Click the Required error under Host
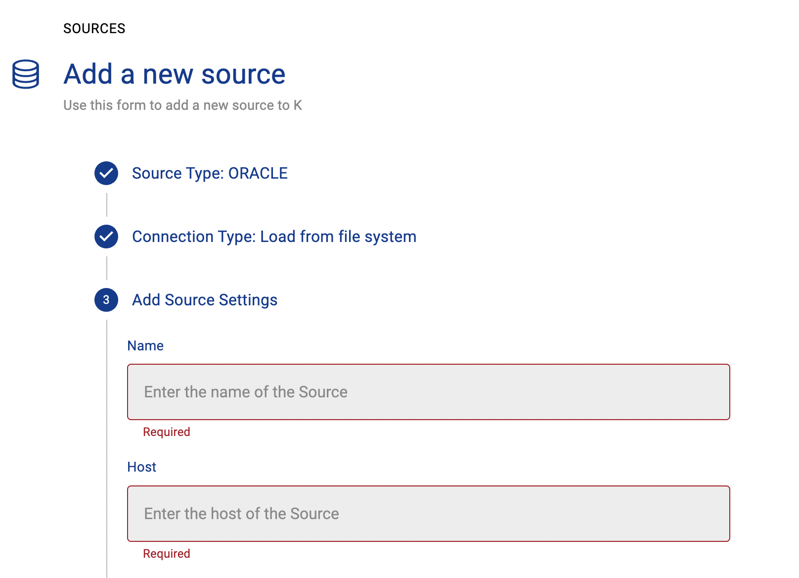799x578 pixels. (167, 554)
